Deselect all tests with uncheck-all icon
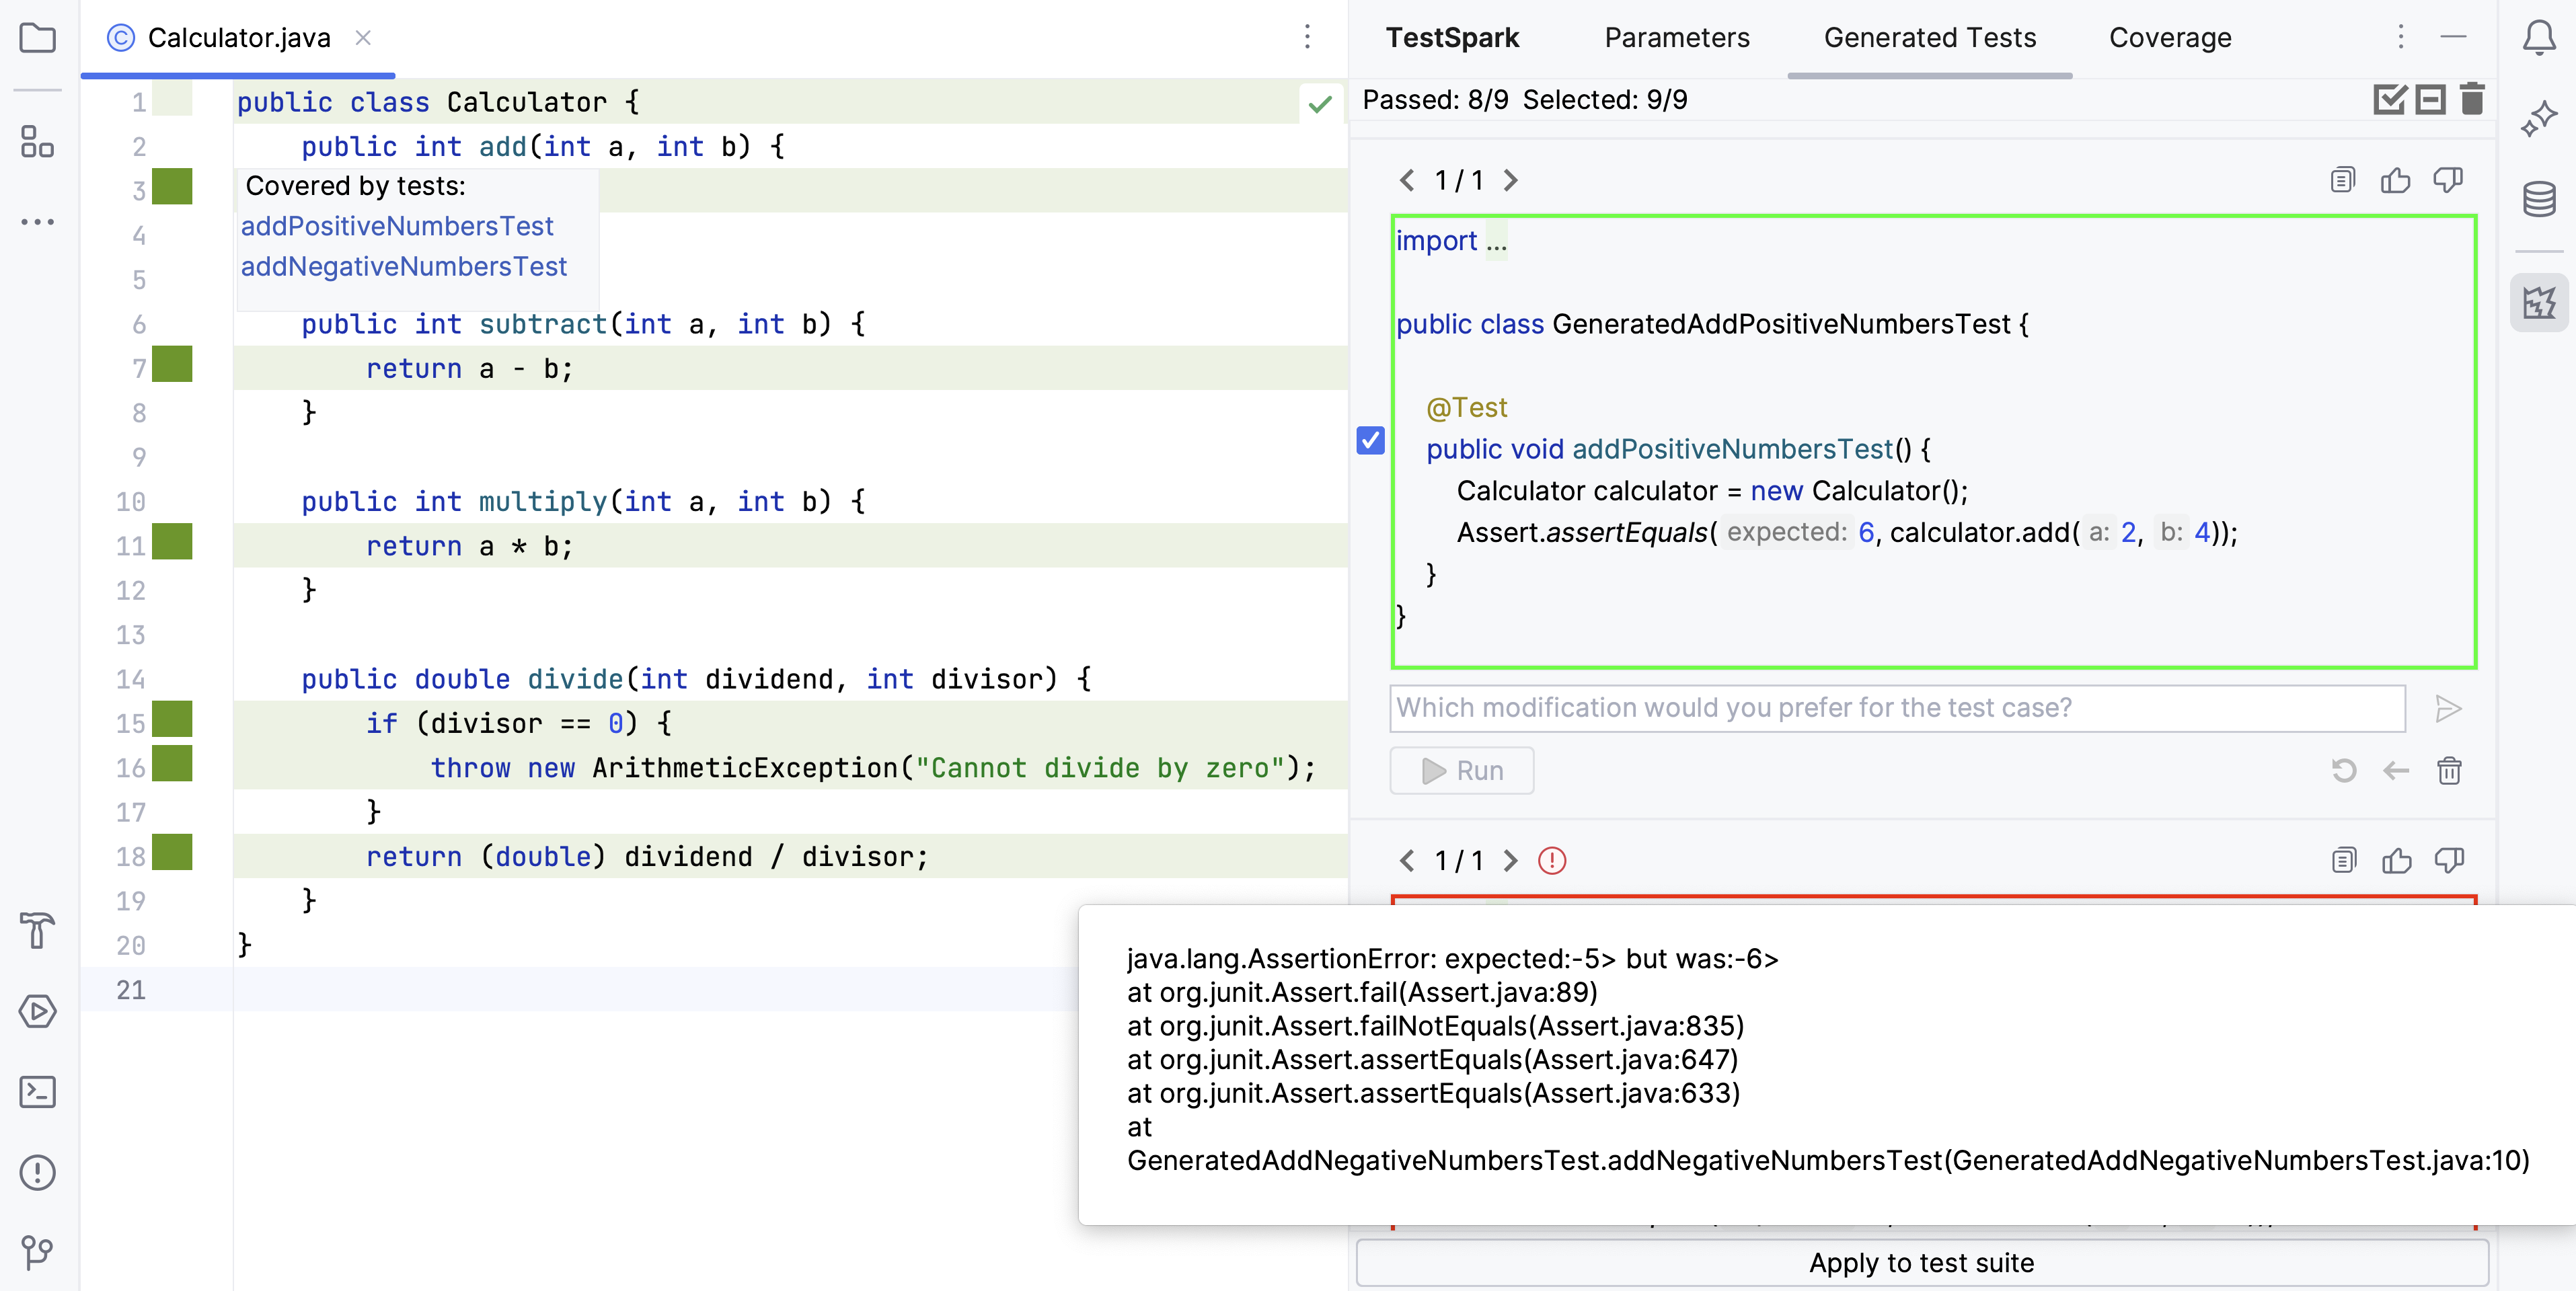The width and height of the screenshot is (2576, 1291). coord(2430,99)
